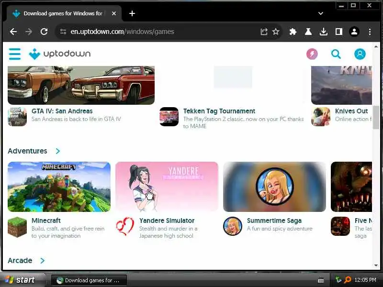
Task: Click the Uptodown logo
Action: 59,54
